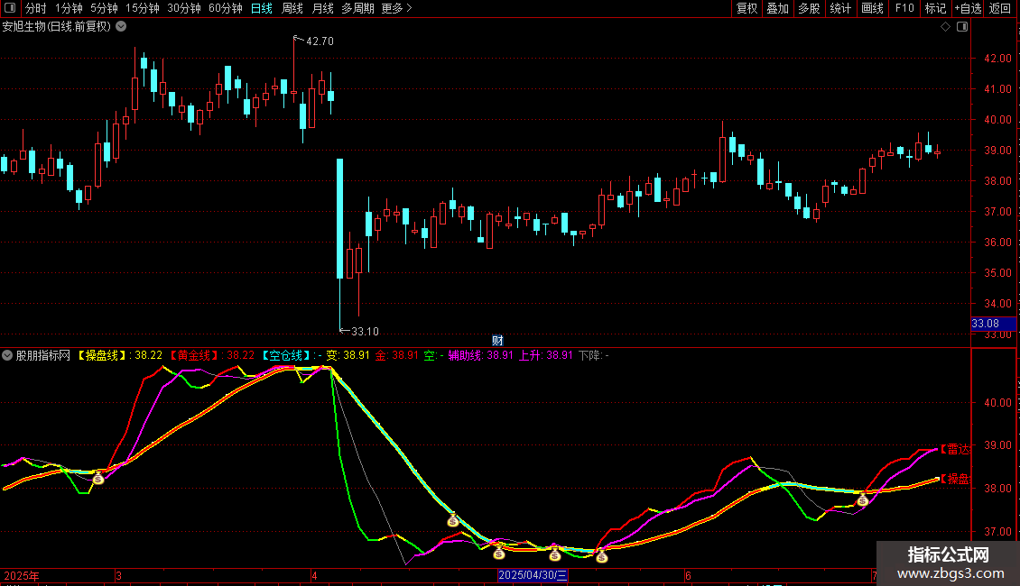Open the 画线 drawing tools
This screenshot has width=1020, height=586.
tap(872, 8)
